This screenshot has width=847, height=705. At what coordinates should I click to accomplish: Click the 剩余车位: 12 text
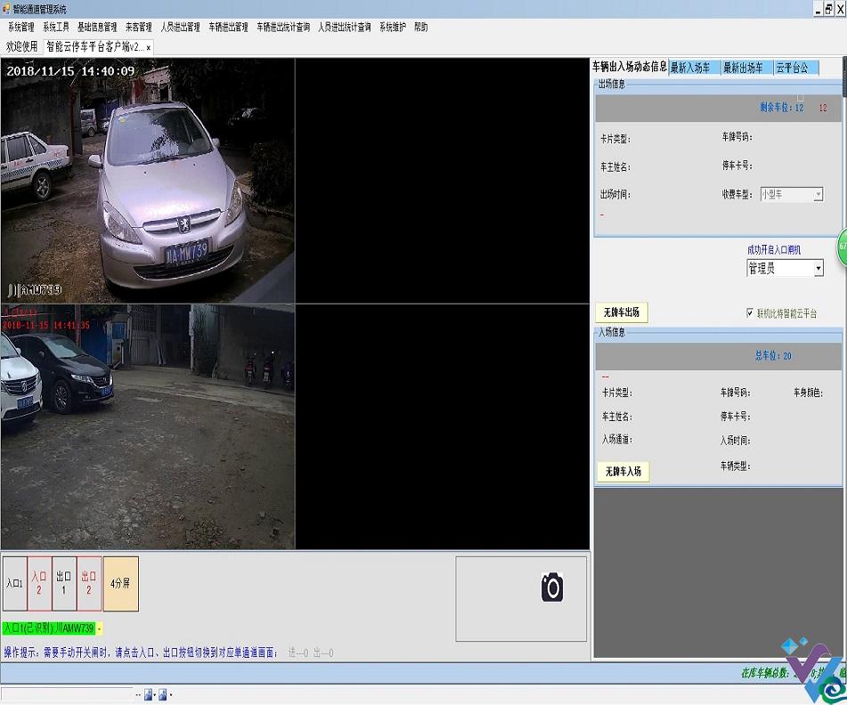pos(782,108)
